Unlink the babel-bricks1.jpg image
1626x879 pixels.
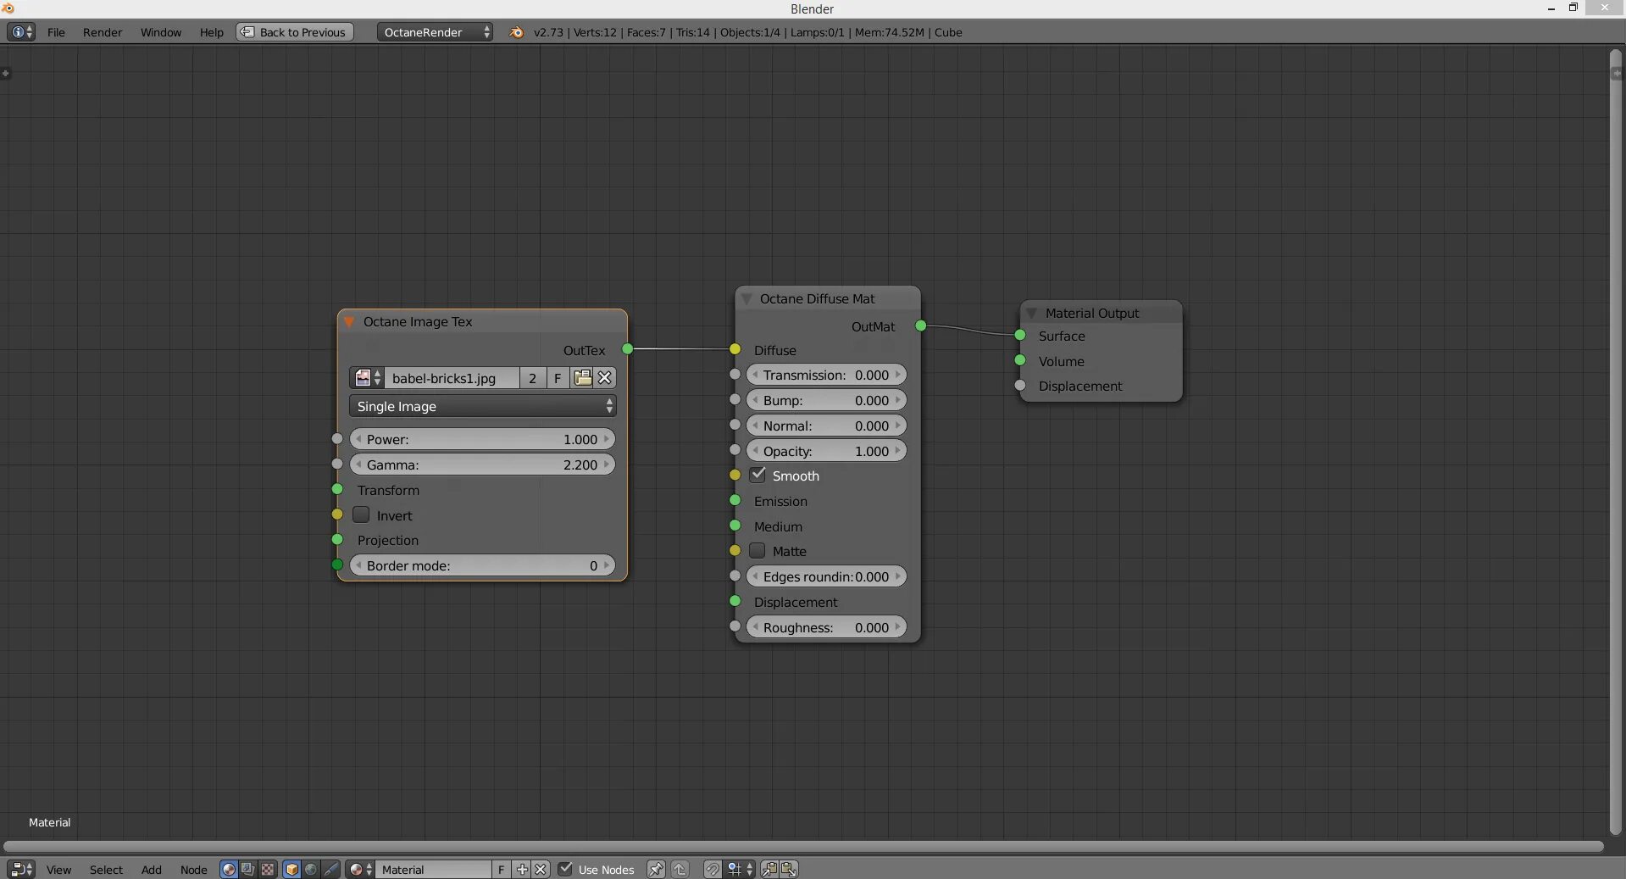(605, 378)
